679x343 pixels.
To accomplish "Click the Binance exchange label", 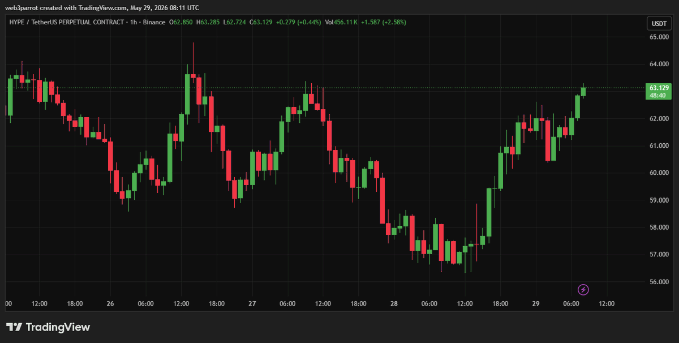I will coord(153,22).
